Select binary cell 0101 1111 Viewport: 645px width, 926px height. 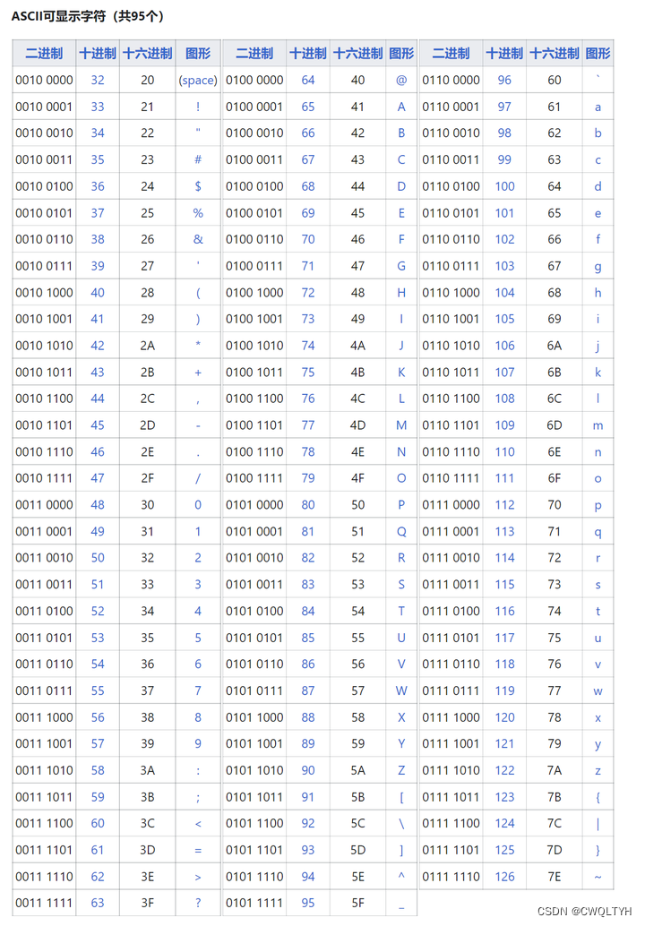point(254,903)
